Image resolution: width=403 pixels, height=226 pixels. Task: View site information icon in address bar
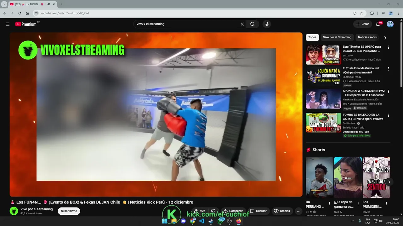(36, 13)
